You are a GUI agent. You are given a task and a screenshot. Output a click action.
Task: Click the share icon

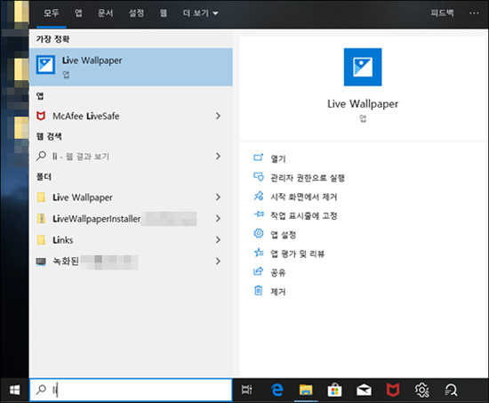coord(258,271)
